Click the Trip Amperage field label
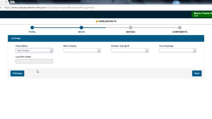Image resolution: width=212 pixels, height=119 pixels. [166, 46]
